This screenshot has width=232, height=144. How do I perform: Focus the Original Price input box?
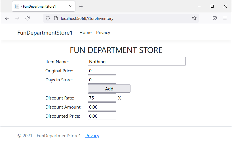point(102,70)
